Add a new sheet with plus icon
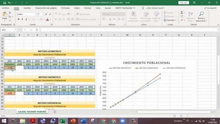 [x=55, y=112]
